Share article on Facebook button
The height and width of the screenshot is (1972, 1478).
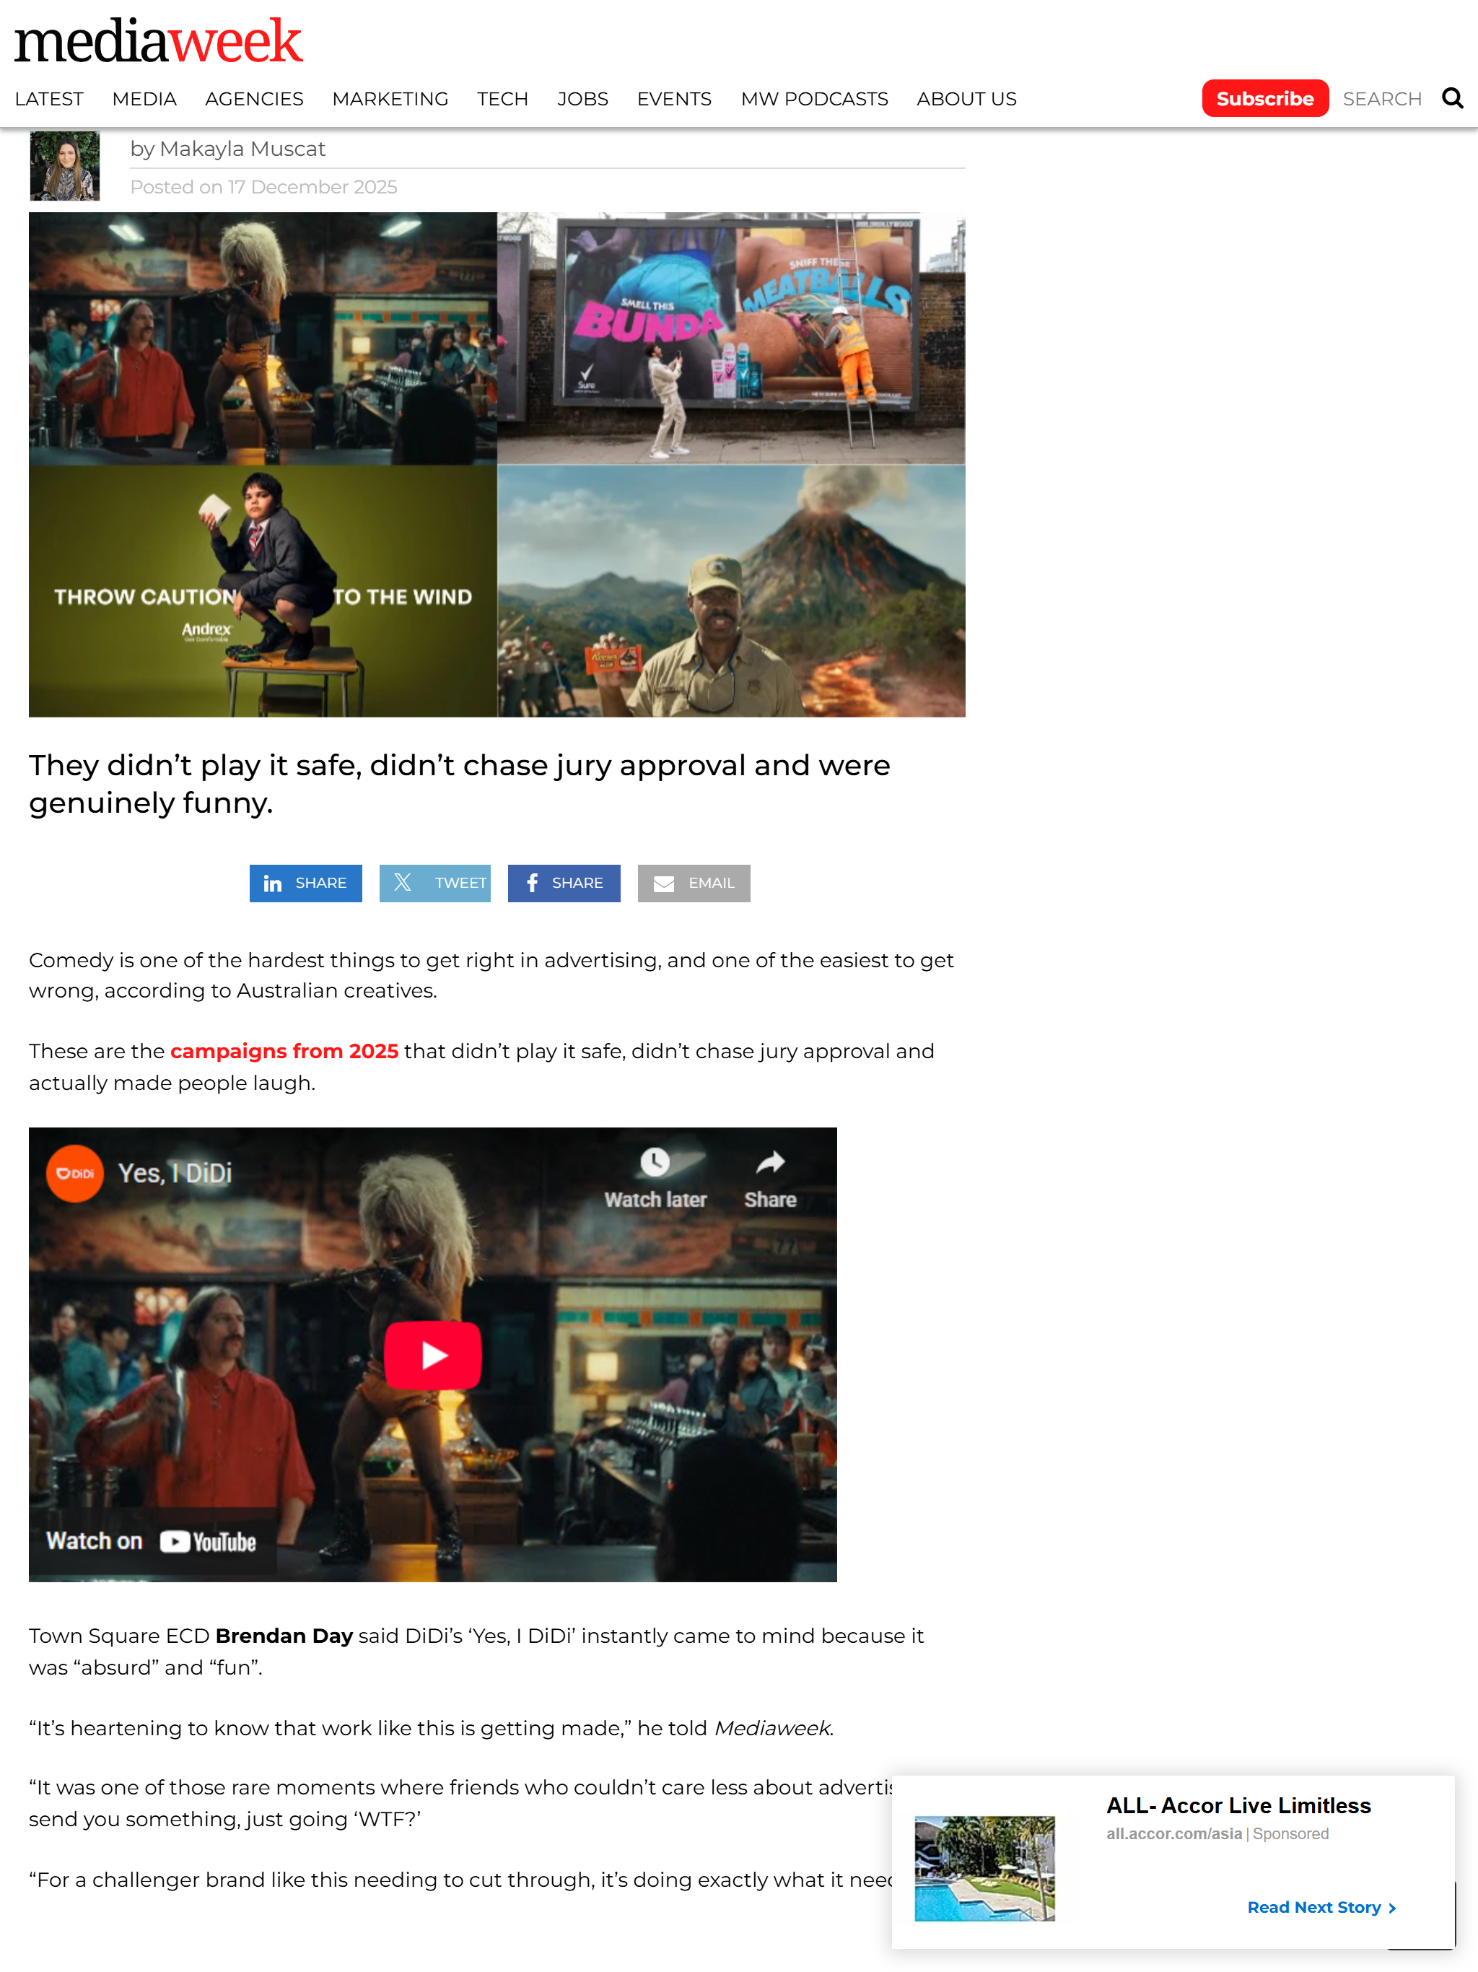[564, 883]
